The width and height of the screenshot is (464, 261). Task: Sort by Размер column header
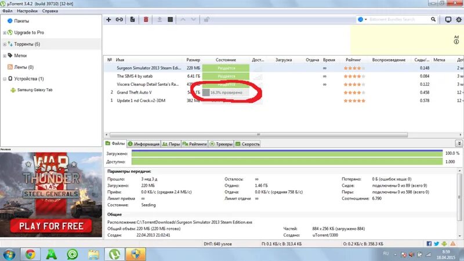pos(193,60)
